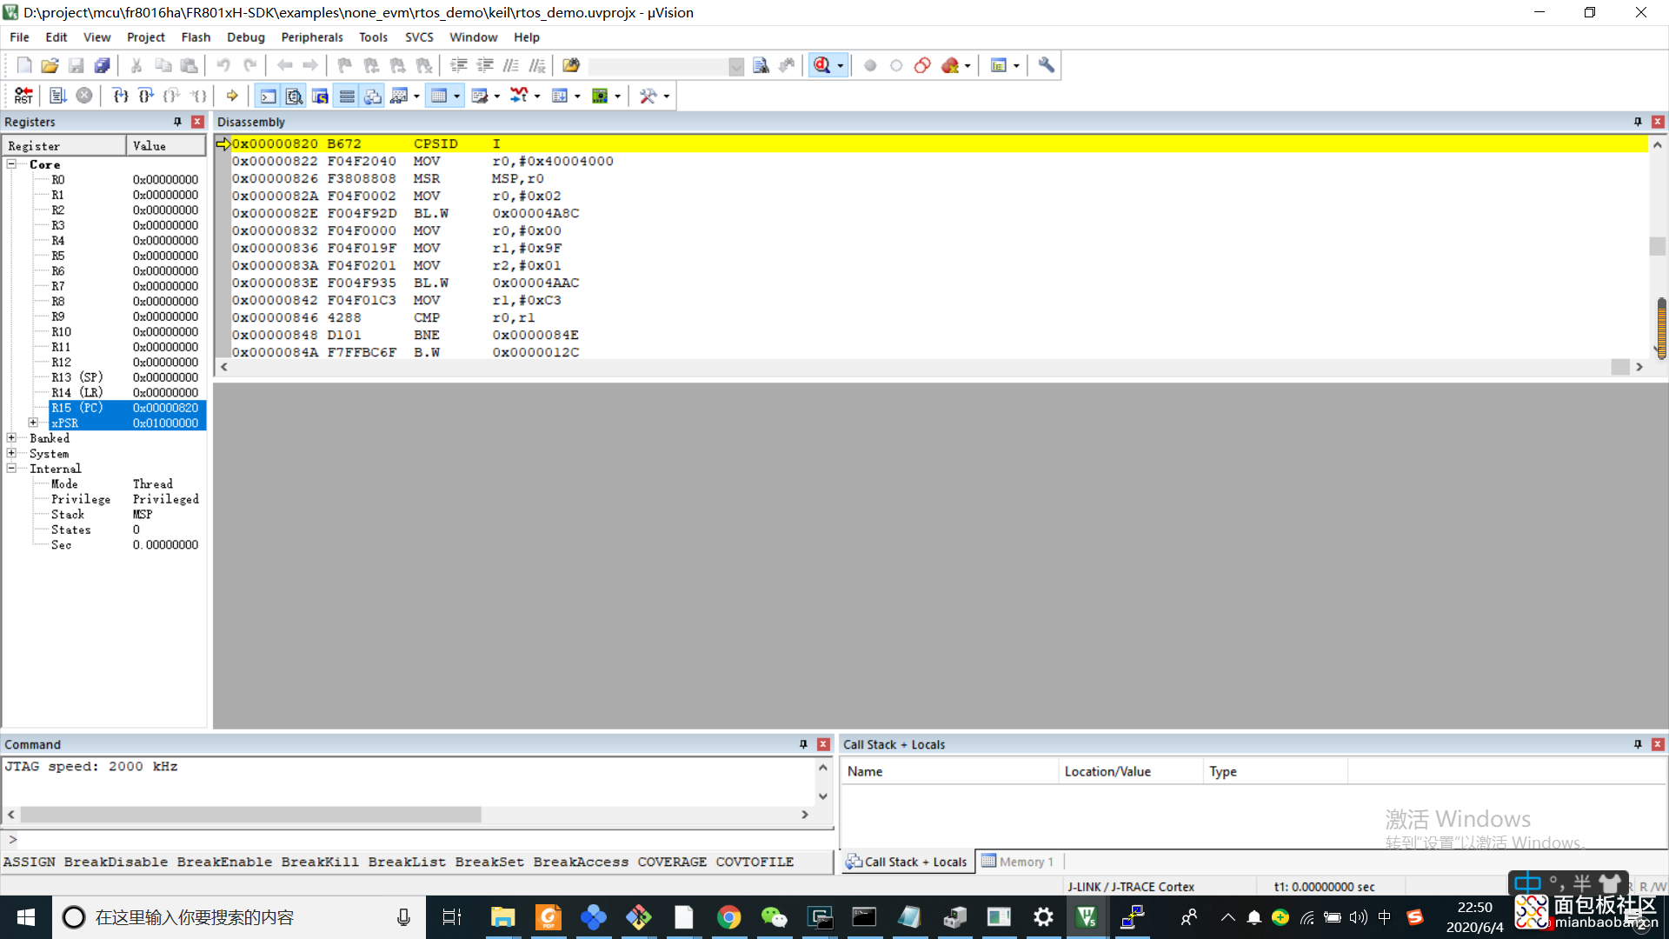
Task: Click the Disable All Breakpoints icon
Action: (922, 65)
